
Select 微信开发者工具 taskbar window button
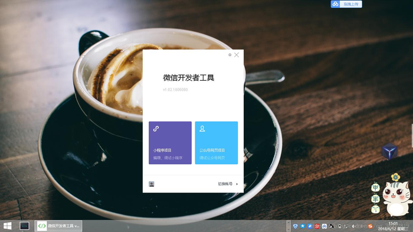pyautogui.click(x=58, y=226)
